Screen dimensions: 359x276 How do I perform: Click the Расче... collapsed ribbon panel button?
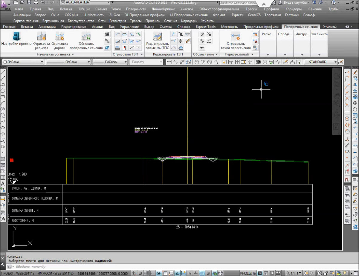(x=268, y=34)
